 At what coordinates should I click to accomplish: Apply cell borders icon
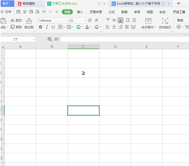coord(60,27)
